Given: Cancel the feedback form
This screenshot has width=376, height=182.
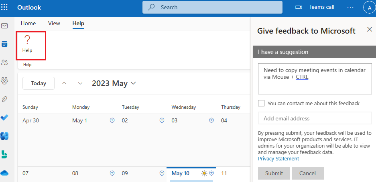Looking at the screenshot, I should click(x=308, y=173).
